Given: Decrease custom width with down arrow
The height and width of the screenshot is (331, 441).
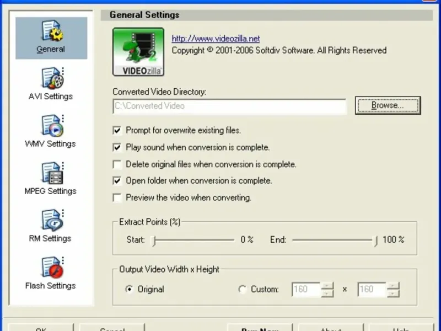Looking at the screenshot, I should click(327, 293).
